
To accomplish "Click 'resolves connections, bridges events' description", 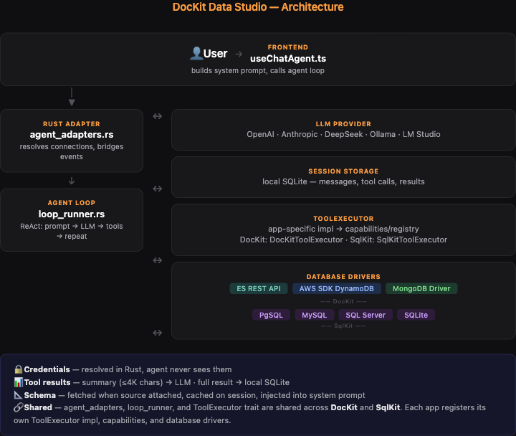I will click(x=72, y=151).
